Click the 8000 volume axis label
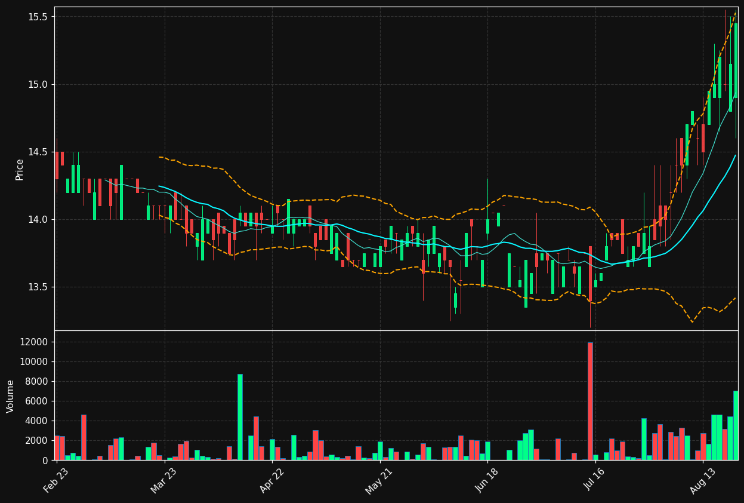 click(36, 382)
